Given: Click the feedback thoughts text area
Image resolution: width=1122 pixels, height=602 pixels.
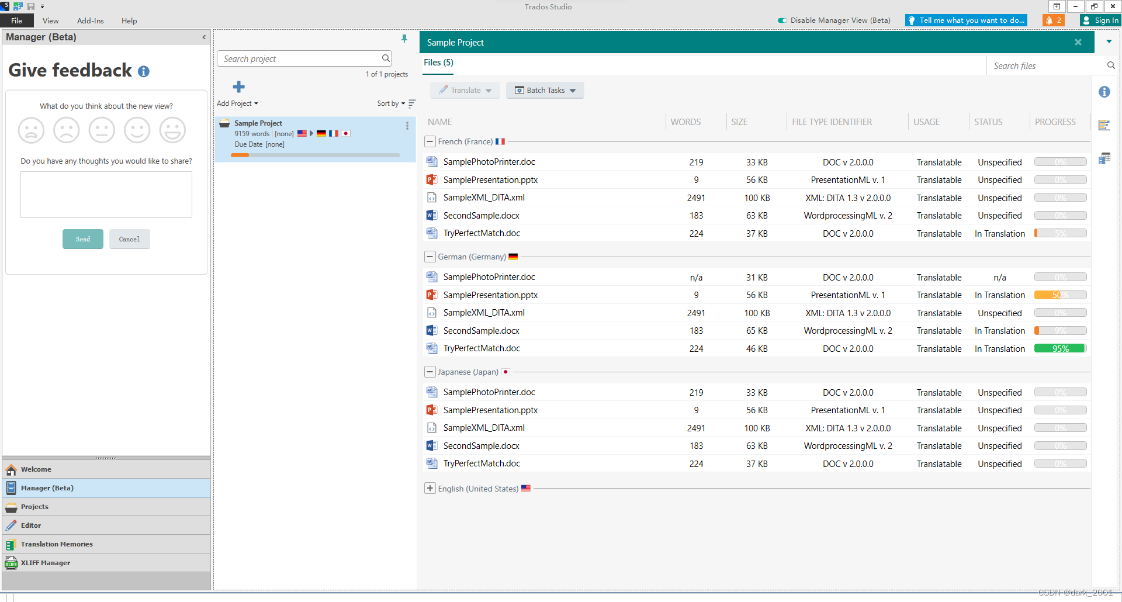Looking at the screenshot, I should pos(106,195).
